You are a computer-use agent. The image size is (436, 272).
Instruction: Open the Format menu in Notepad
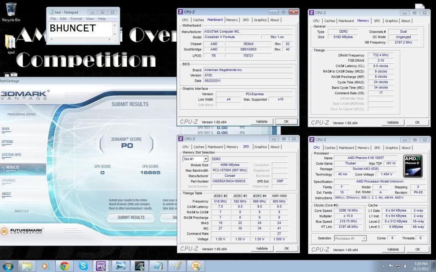[76, 19]
